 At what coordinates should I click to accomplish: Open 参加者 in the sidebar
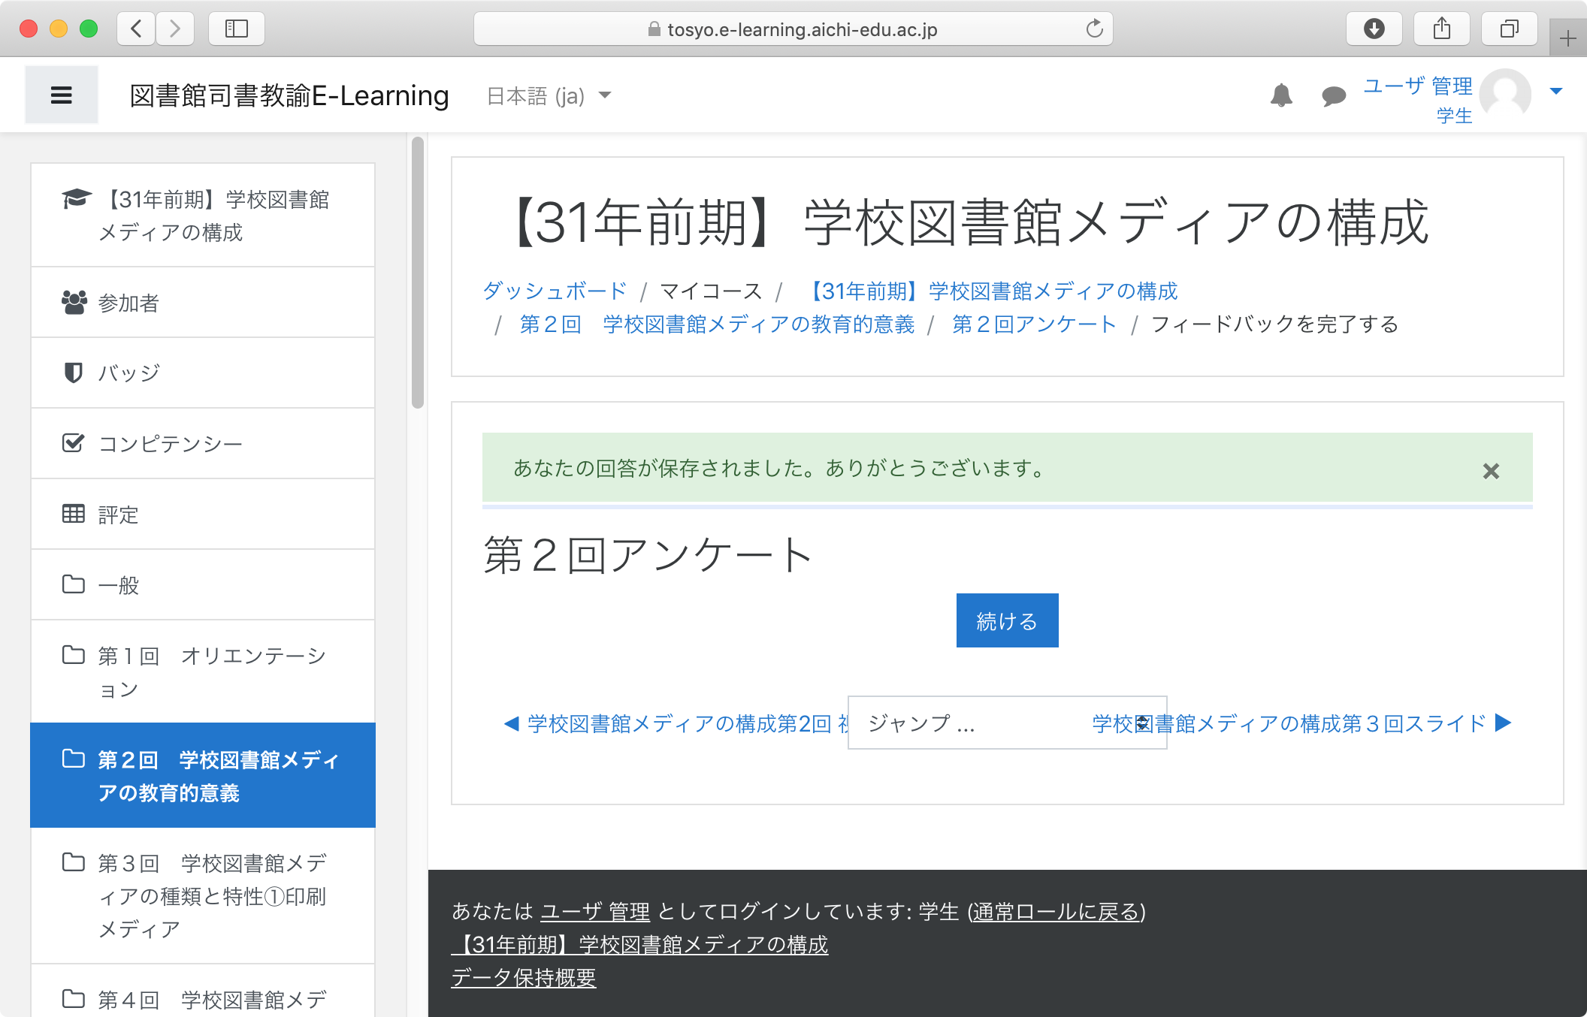pos(203,303)
